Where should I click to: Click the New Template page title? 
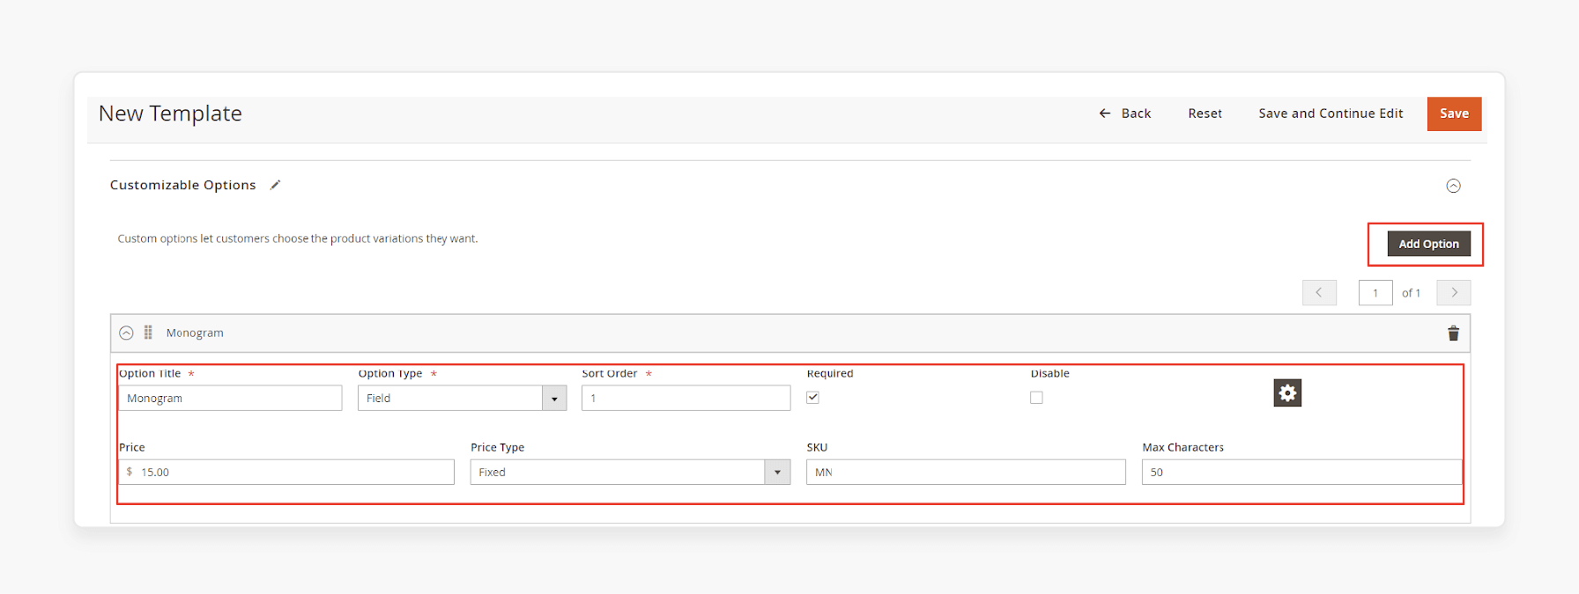click(170, 114)
